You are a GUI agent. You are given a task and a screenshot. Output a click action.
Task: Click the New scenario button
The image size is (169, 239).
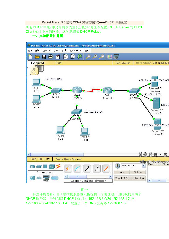click(x=122, y=172)
